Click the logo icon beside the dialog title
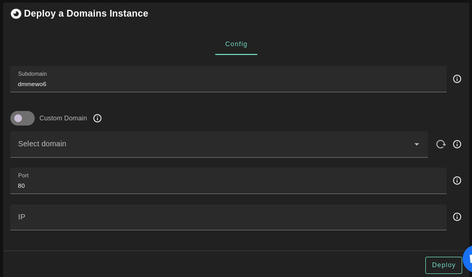This screenshot has width=472, height=277. pos(16,14)
